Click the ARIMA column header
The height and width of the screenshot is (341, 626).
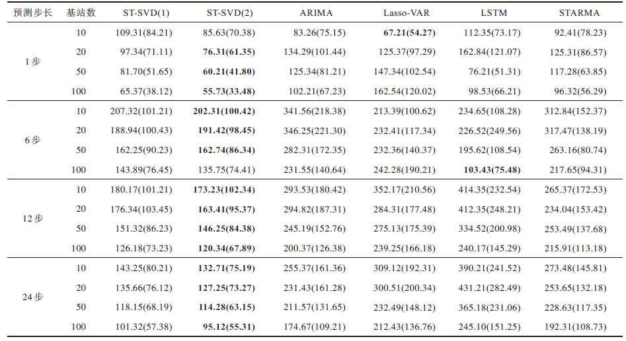coord(315,13)
